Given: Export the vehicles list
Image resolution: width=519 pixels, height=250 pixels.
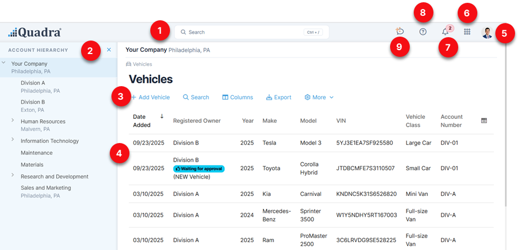Looking at the screenshot, I should (x=279, y=97).
